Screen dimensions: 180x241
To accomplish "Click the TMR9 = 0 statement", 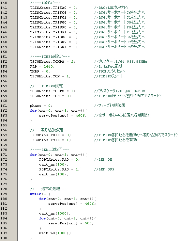I will click(x=40, y=71).
